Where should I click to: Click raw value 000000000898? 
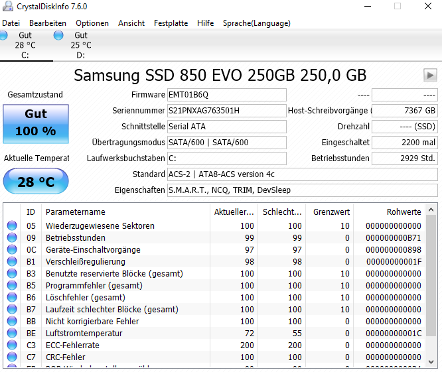click(394, 250)
